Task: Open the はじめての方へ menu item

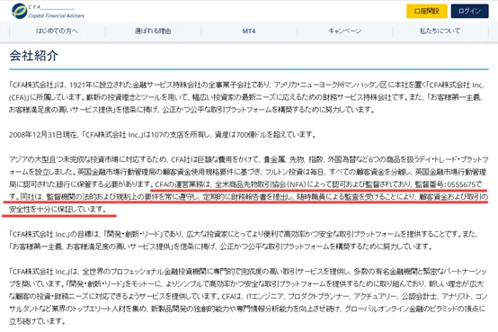Action: click(x=57, y=31)
